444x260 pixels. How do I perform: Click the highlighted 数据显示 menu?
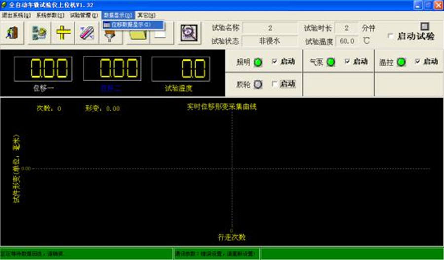point(118,15)
